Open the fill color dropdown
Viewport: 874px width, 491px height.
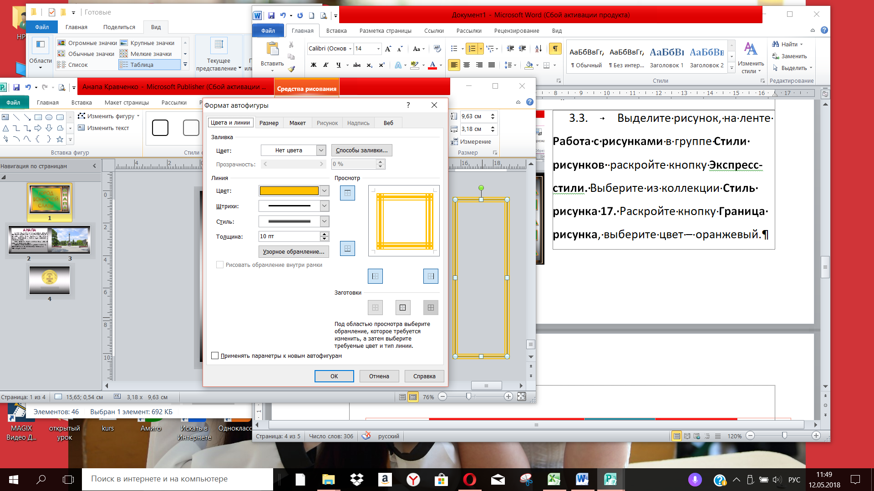(x=321, y=150)
